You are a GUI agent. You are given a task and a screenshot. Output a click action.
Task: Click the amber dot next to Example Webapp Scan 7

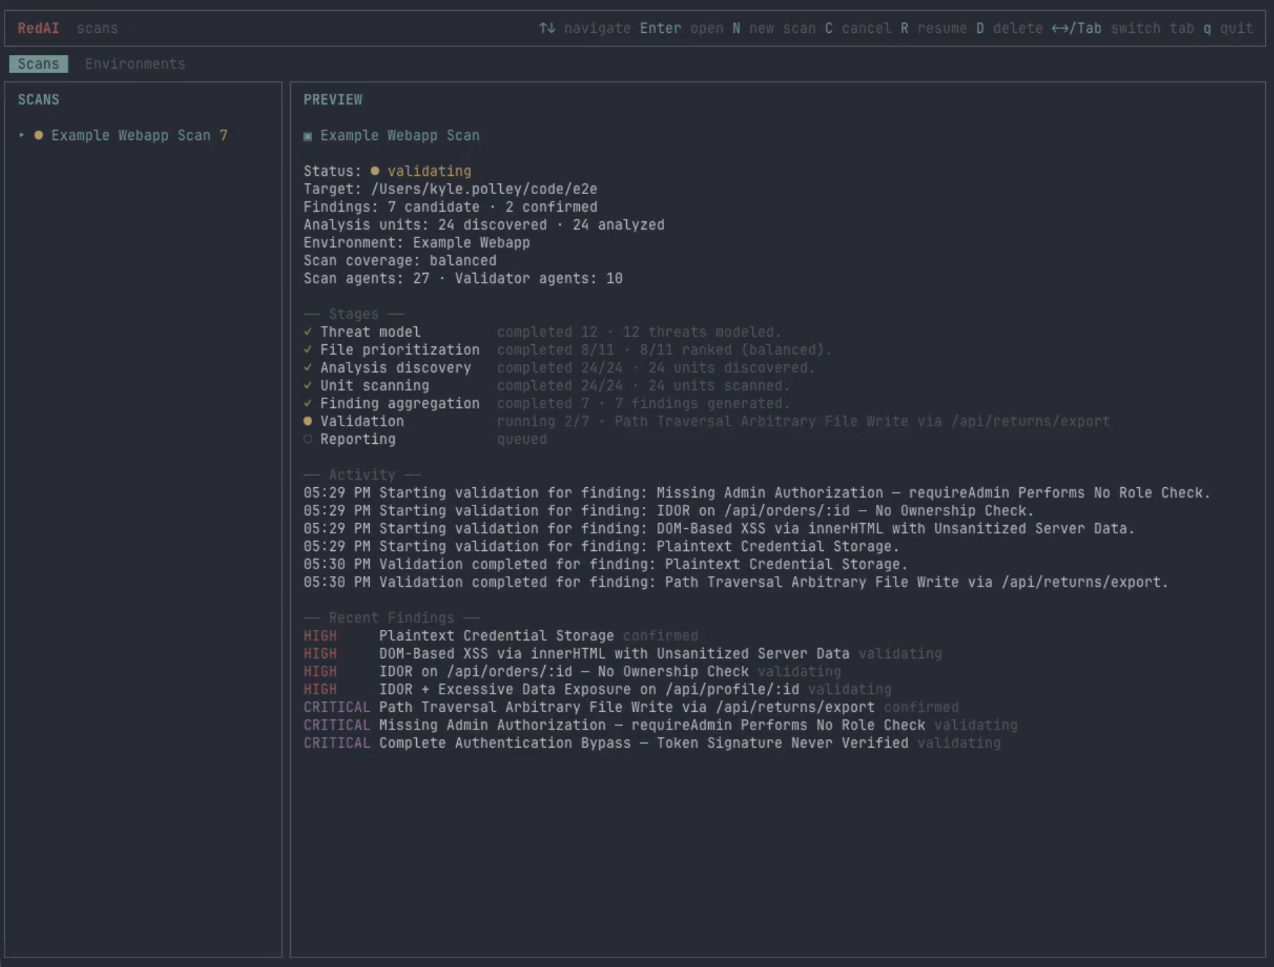click(38, 135)
